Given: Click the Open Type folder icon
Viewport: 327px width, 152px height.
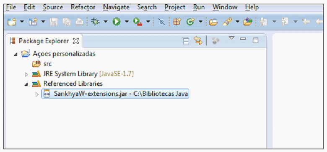Looking at the screenshot, I should [x=213, y=22].
